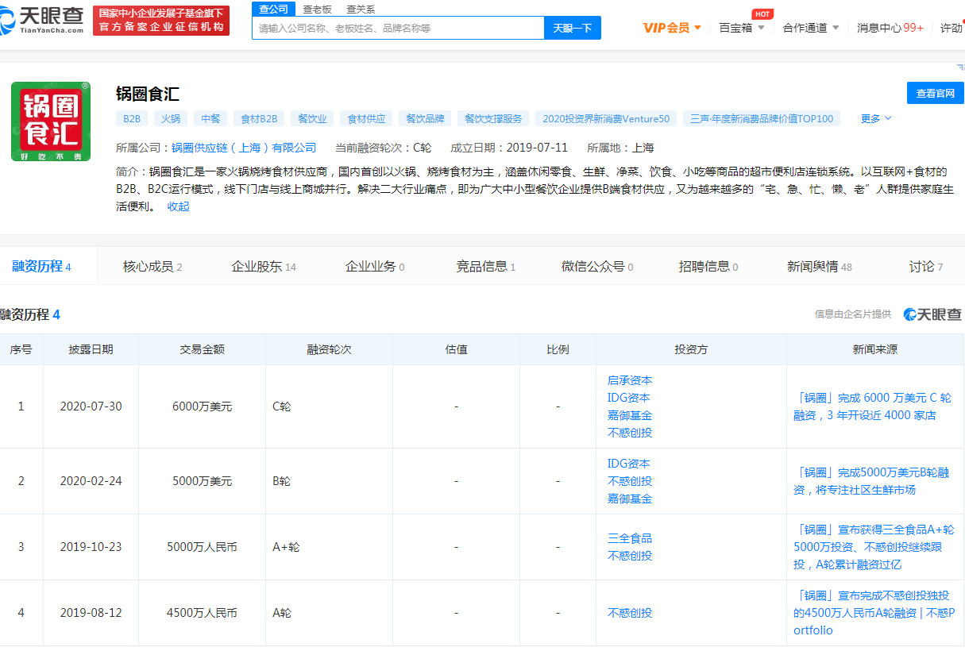Select the 火锅 tag
The image size is (965, 651).
(x=171, y=118)
